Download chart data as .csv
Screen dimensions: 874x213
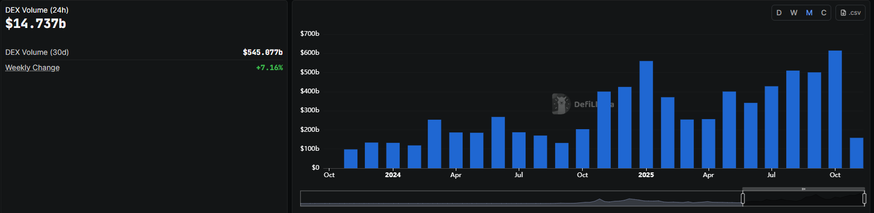click(850, 13)
